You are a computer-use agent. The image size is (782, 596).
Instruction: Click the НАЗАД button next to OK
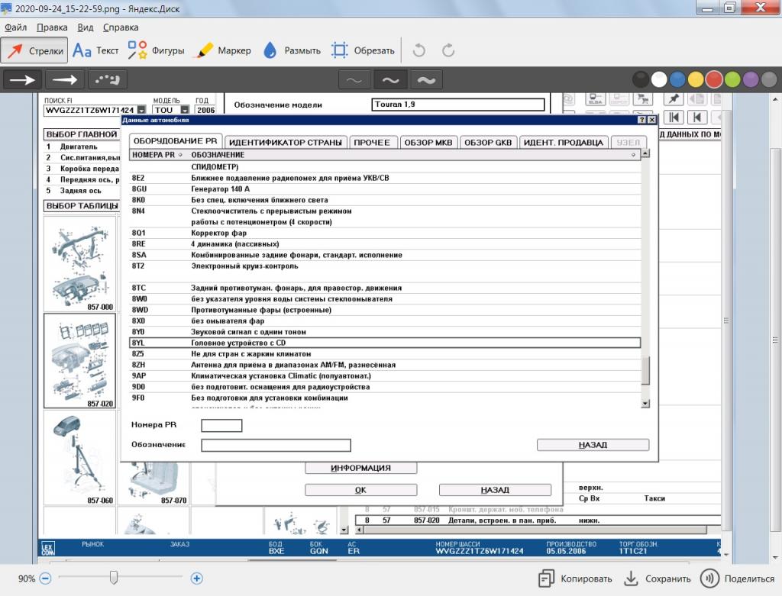tap(495, 490)
